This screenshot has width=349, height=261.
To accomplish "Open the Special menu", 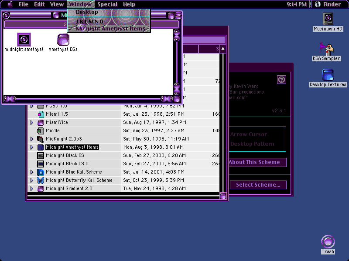I will click(x=107, y=4).
